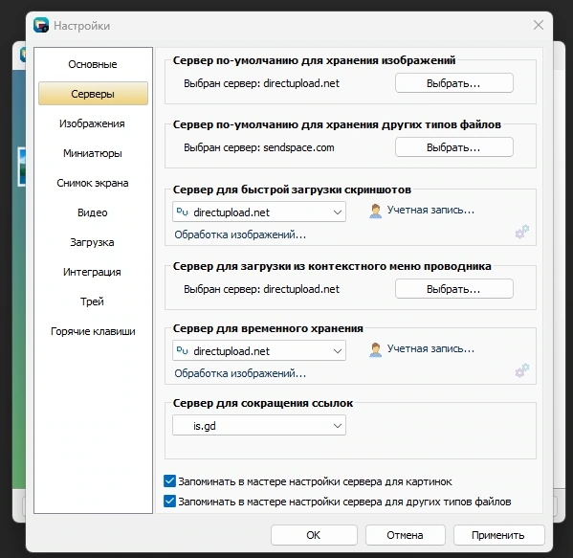Image resolution: width=573 pixels, height=558 pixels.
Task: Click the heading 'Сервер для временного хранения'
Action: 268,328
